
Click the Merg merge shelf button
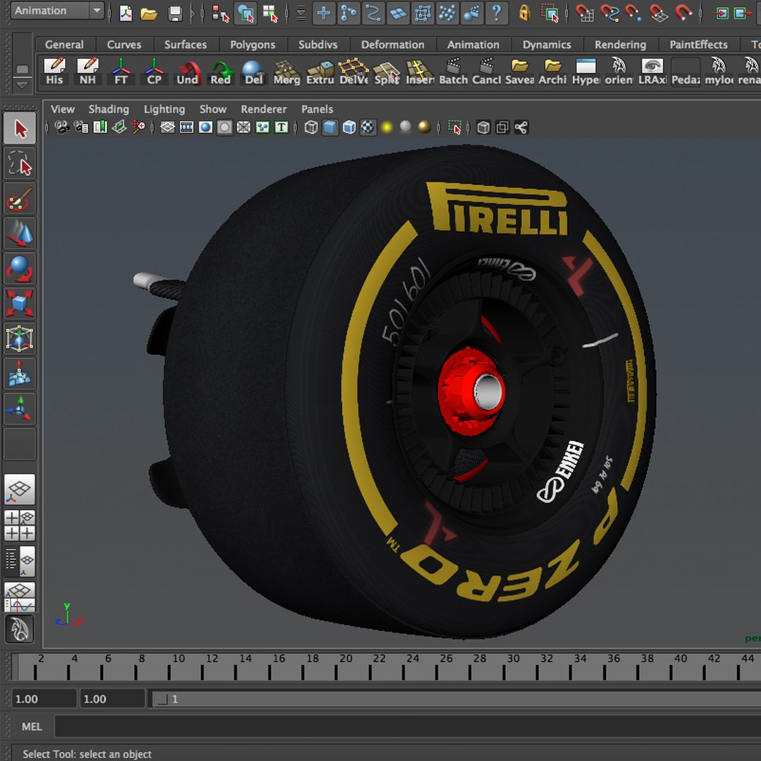point(287,71)
